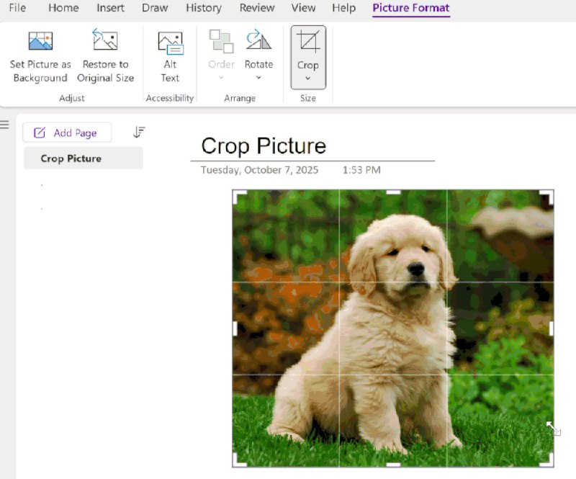Open the File menu

(17, 8)
